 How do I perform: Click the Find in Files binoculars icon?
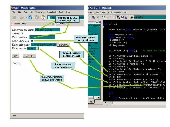coord(132,17)
